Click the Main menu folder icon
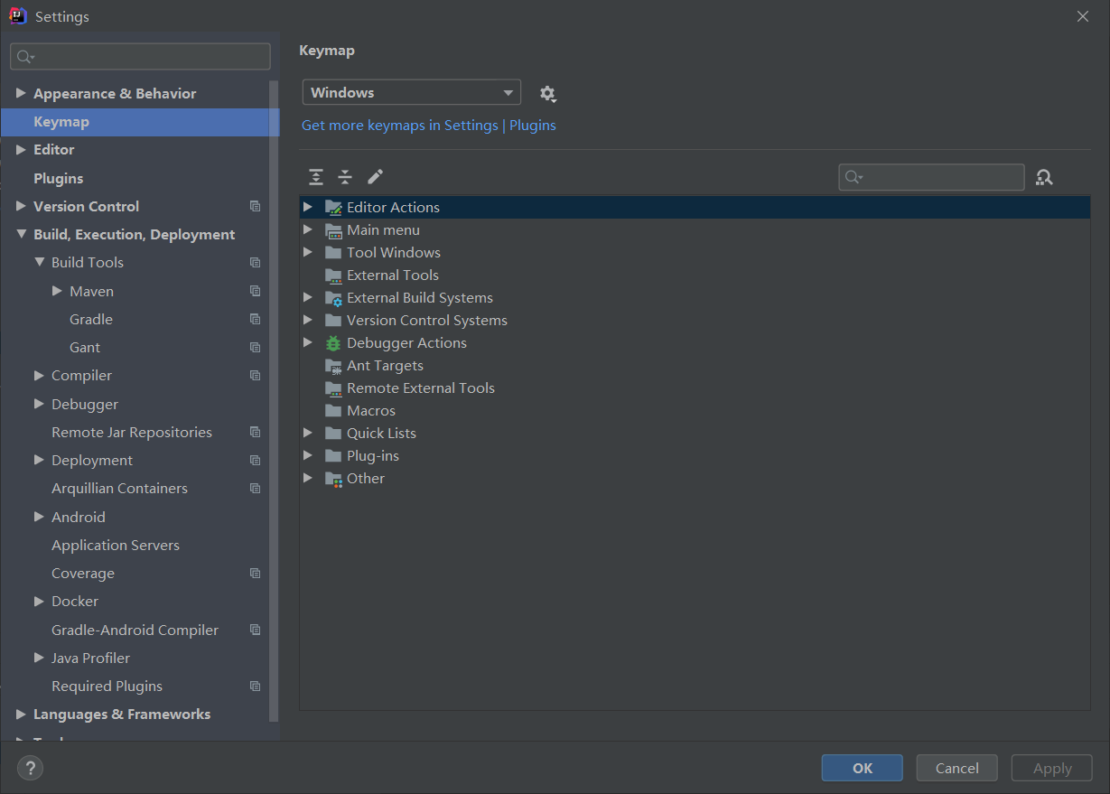The height and width of the screenshot is (794, 1110). click(x=332, y=229)
